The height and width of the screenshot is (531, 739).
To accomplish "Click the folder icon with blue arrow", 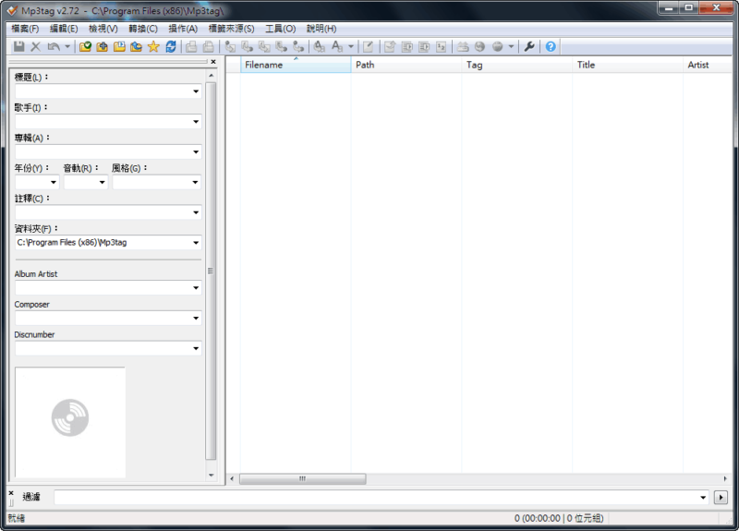I will click(136, 47).
